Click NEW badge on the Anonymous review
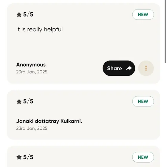167x167 pixels. point(143,15)
